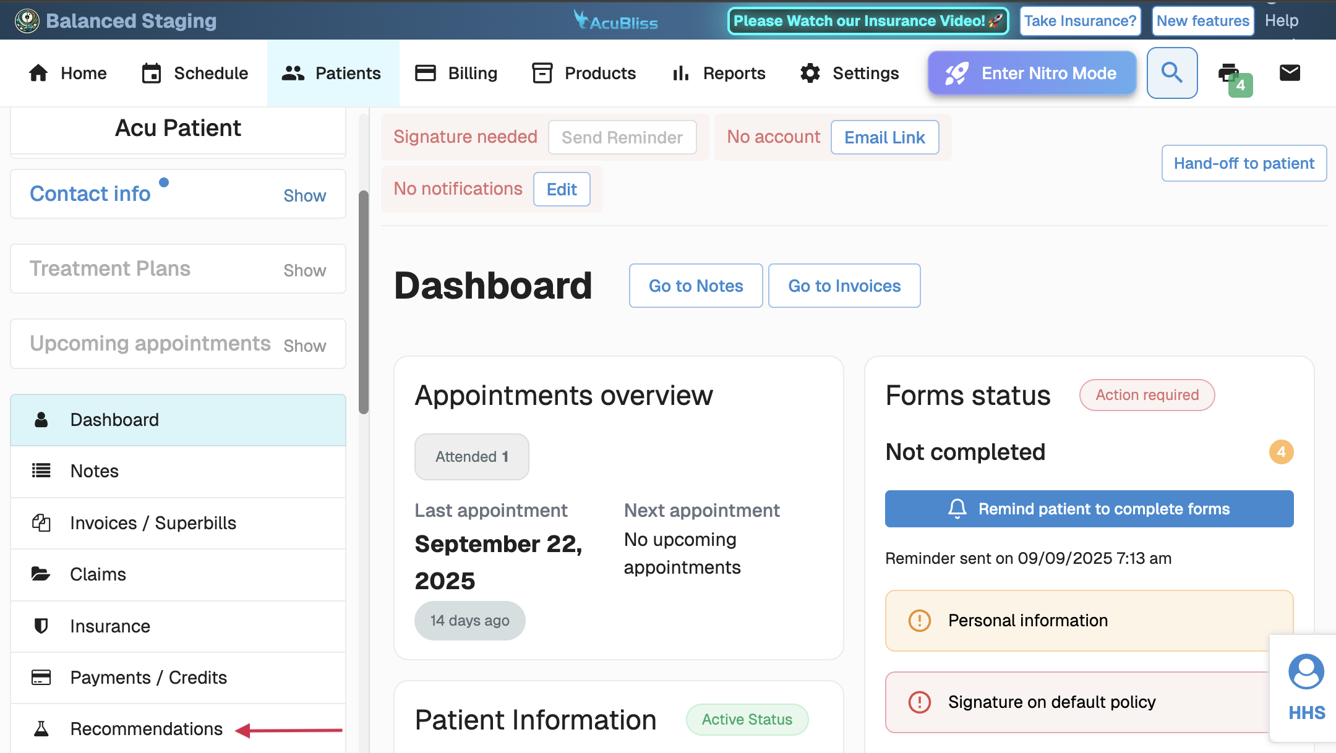Open the printer queue icon
1336x753 pixels.
(x=1230, y=74)
